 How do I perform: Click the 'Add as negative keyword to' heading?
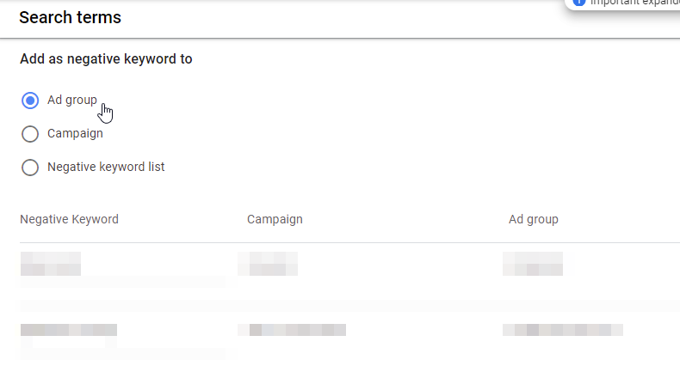pyautogui.click(x=106, y=58)
